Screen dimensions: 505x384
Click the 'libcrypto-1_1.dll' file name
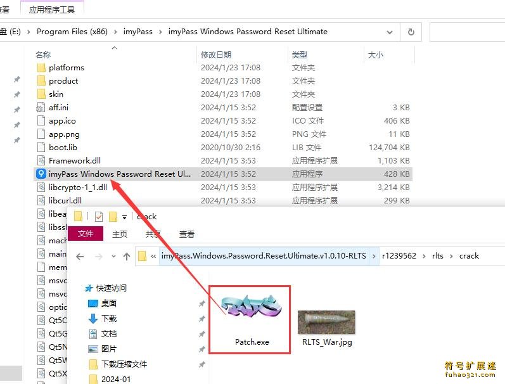click(78, 187)
